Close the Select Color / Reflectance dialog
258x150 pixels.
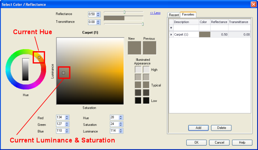tap(253, 4)
